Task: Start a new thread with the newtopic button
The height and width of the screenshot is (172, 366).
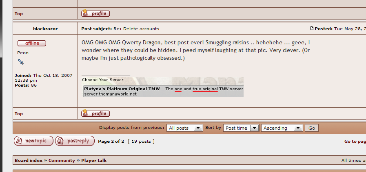Action: pyautogui.click(x=33, y=141)
